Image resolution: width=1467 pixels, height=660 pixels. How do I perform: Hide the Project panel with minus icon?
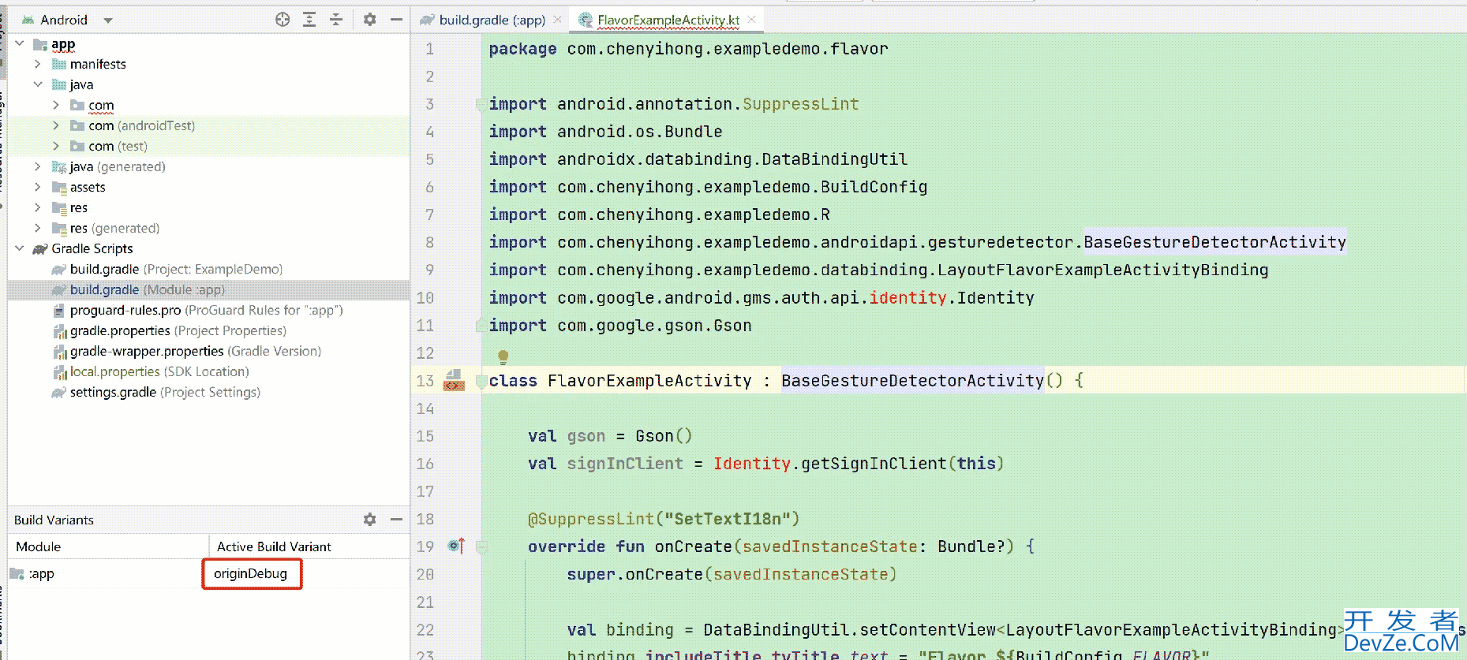(396, 20)
